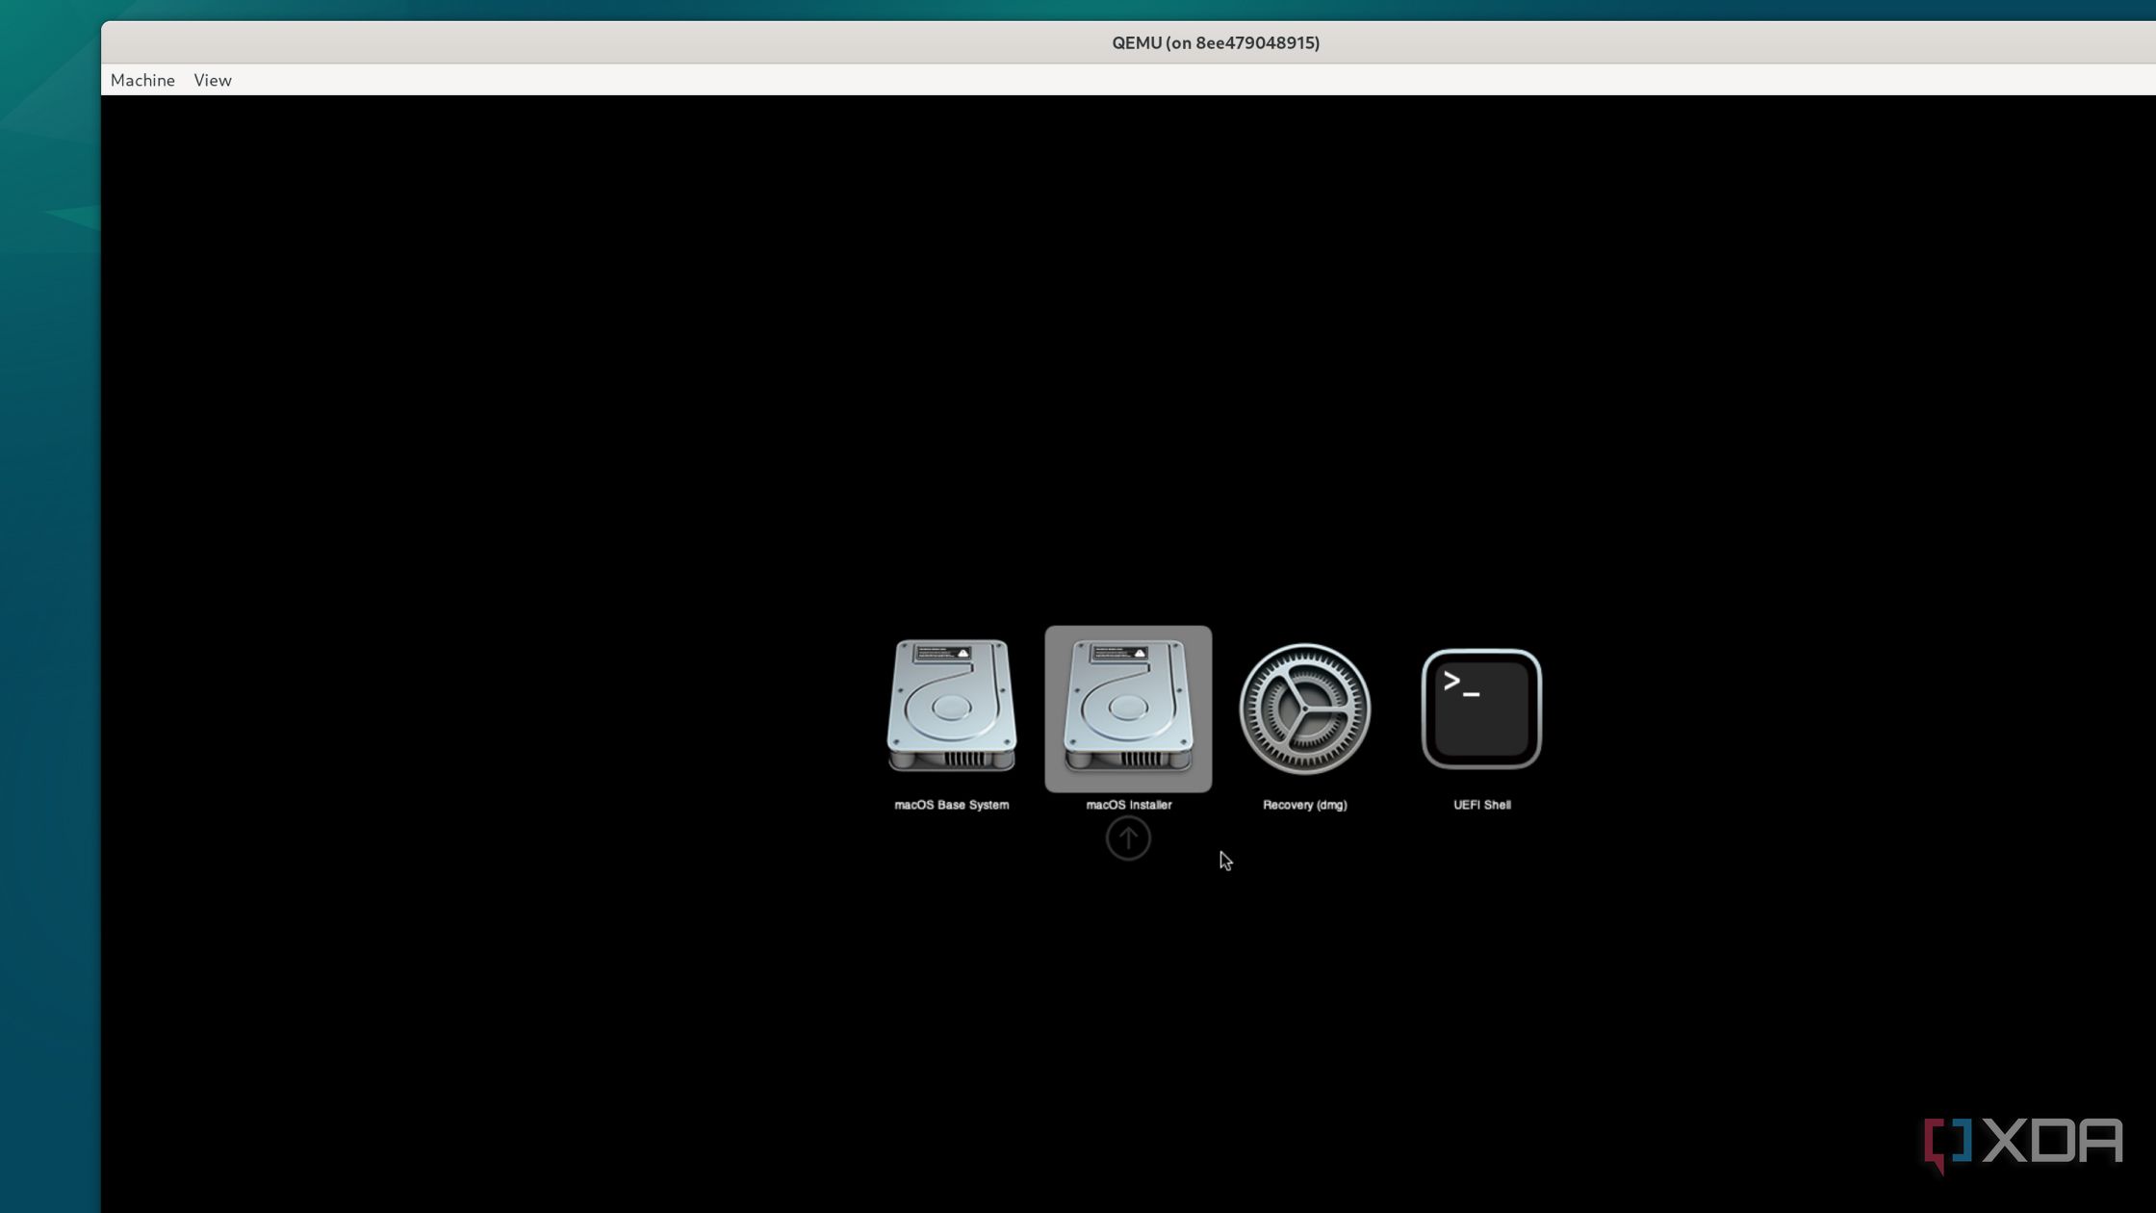Launch the UEFI Shell terminal icon
This screenshot has height=1213, width=2156.
[x=1481, y=709]
